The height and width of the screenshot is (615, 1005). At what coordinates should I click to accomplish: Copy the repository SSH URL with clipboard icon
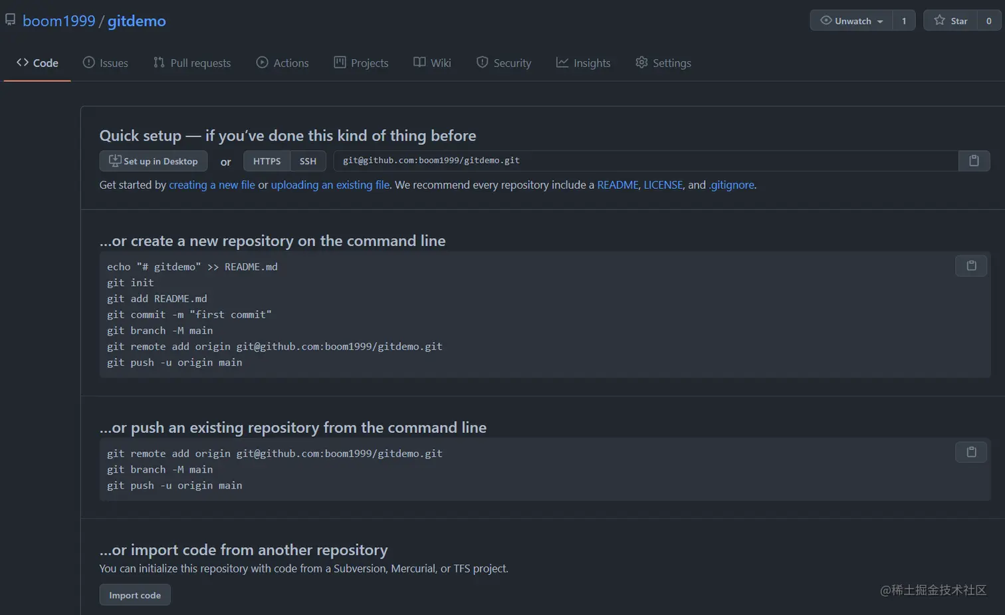click(974, 161)
